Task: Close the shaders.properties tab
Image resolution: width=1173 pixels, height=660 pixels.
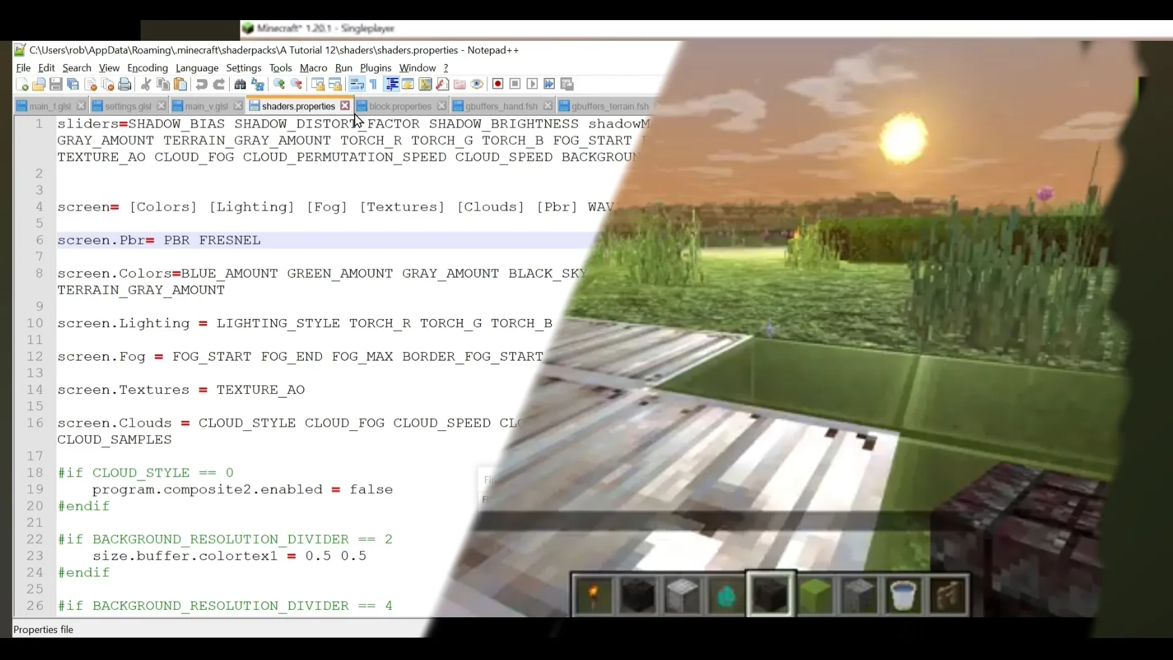Action: point(345,106)
